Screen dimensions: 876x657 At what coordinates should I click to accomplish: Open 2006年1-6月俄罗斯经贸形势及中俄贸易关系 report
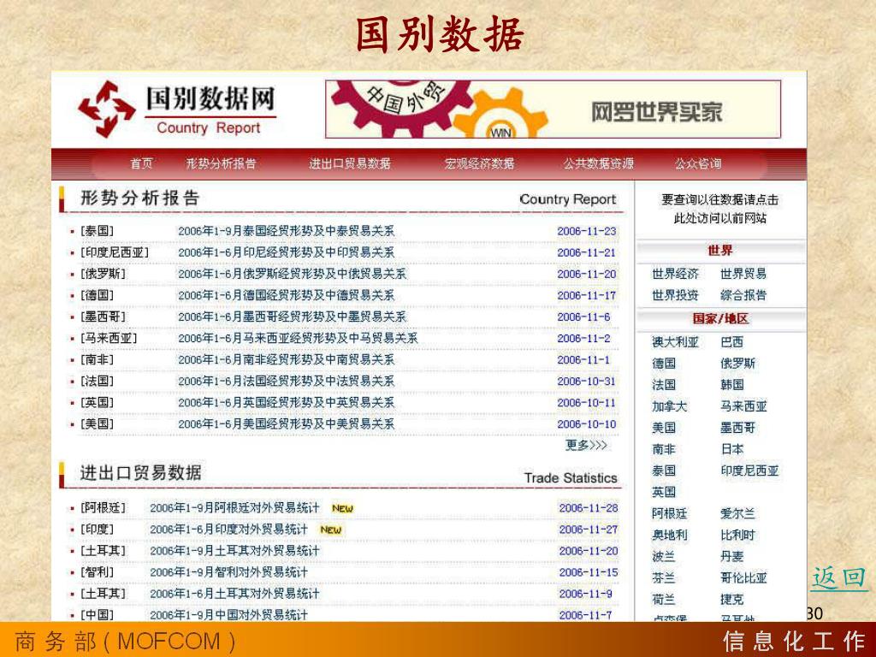[x=293, y=274]
